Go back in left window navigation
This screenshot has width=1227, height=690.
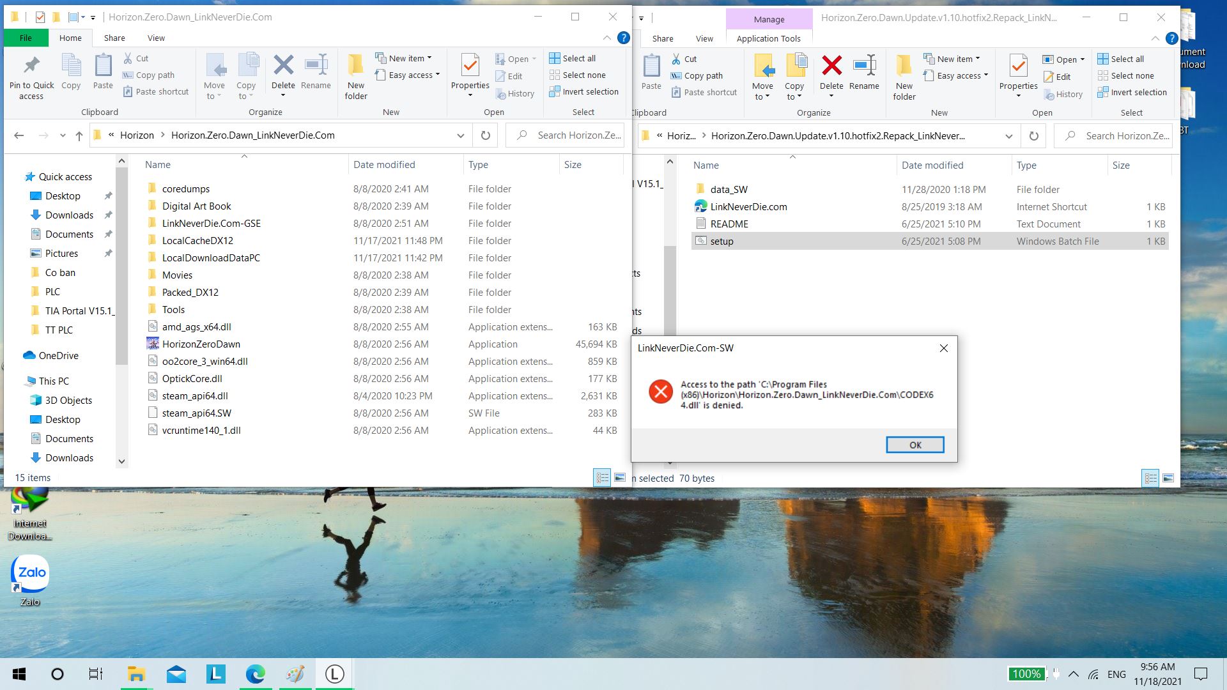click(x=19, y=135)
